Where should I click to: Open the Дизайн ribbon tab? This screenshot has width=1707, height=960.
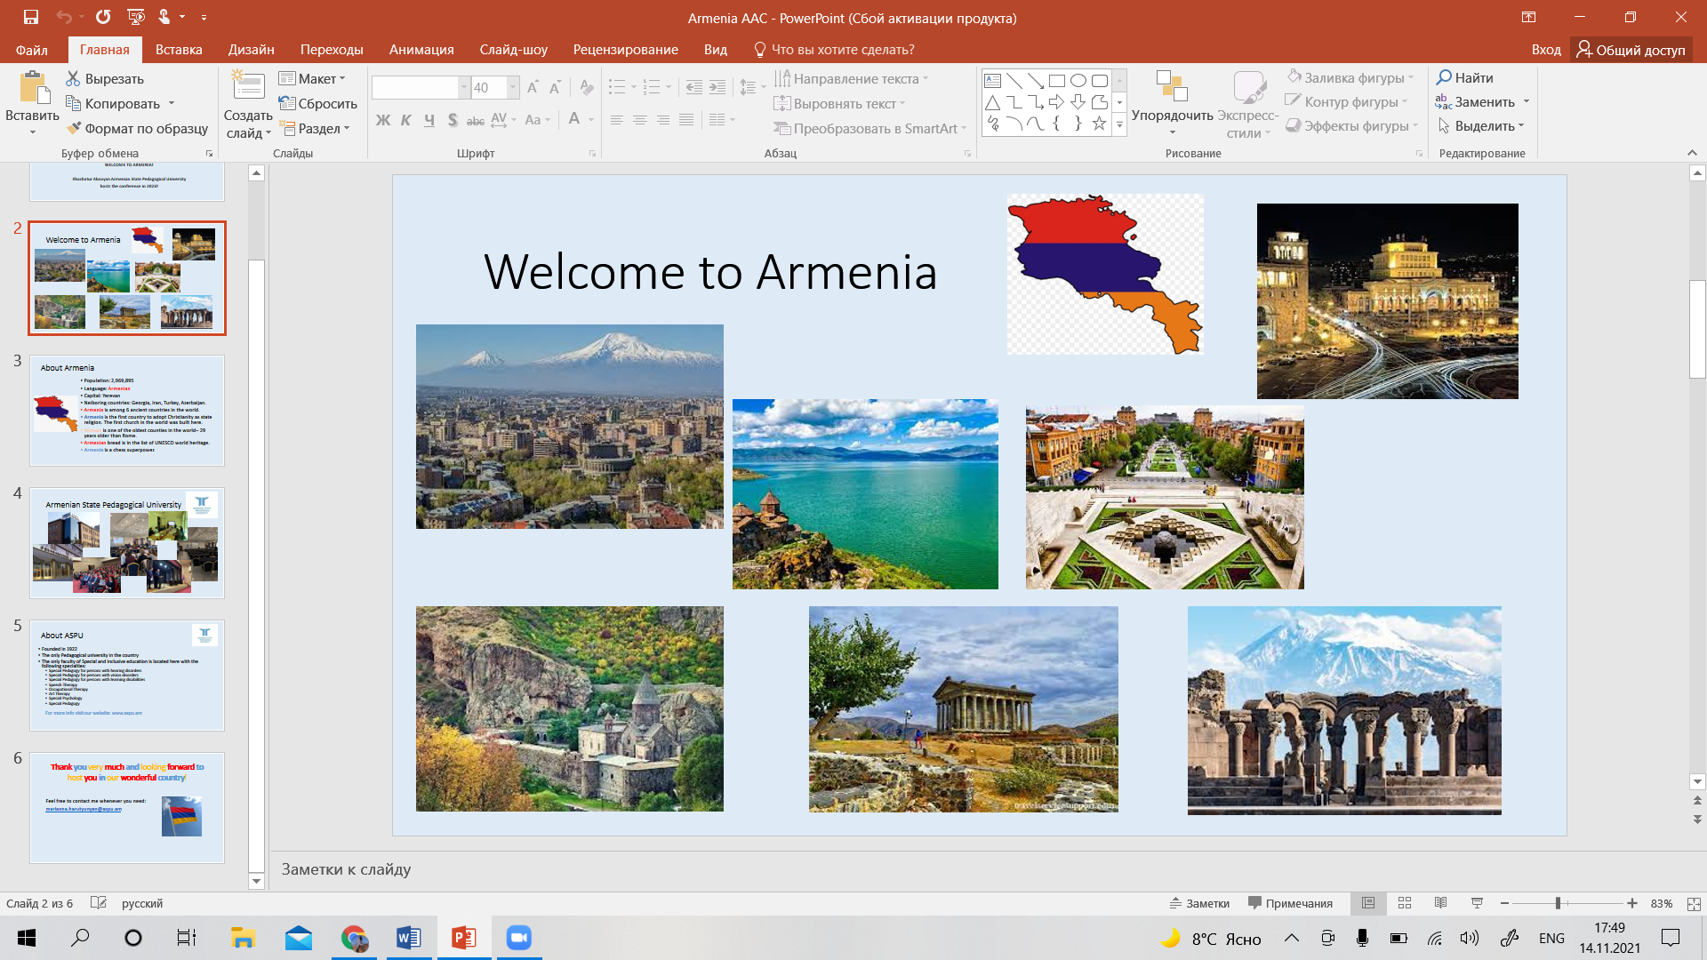click(x=251, y=50)
